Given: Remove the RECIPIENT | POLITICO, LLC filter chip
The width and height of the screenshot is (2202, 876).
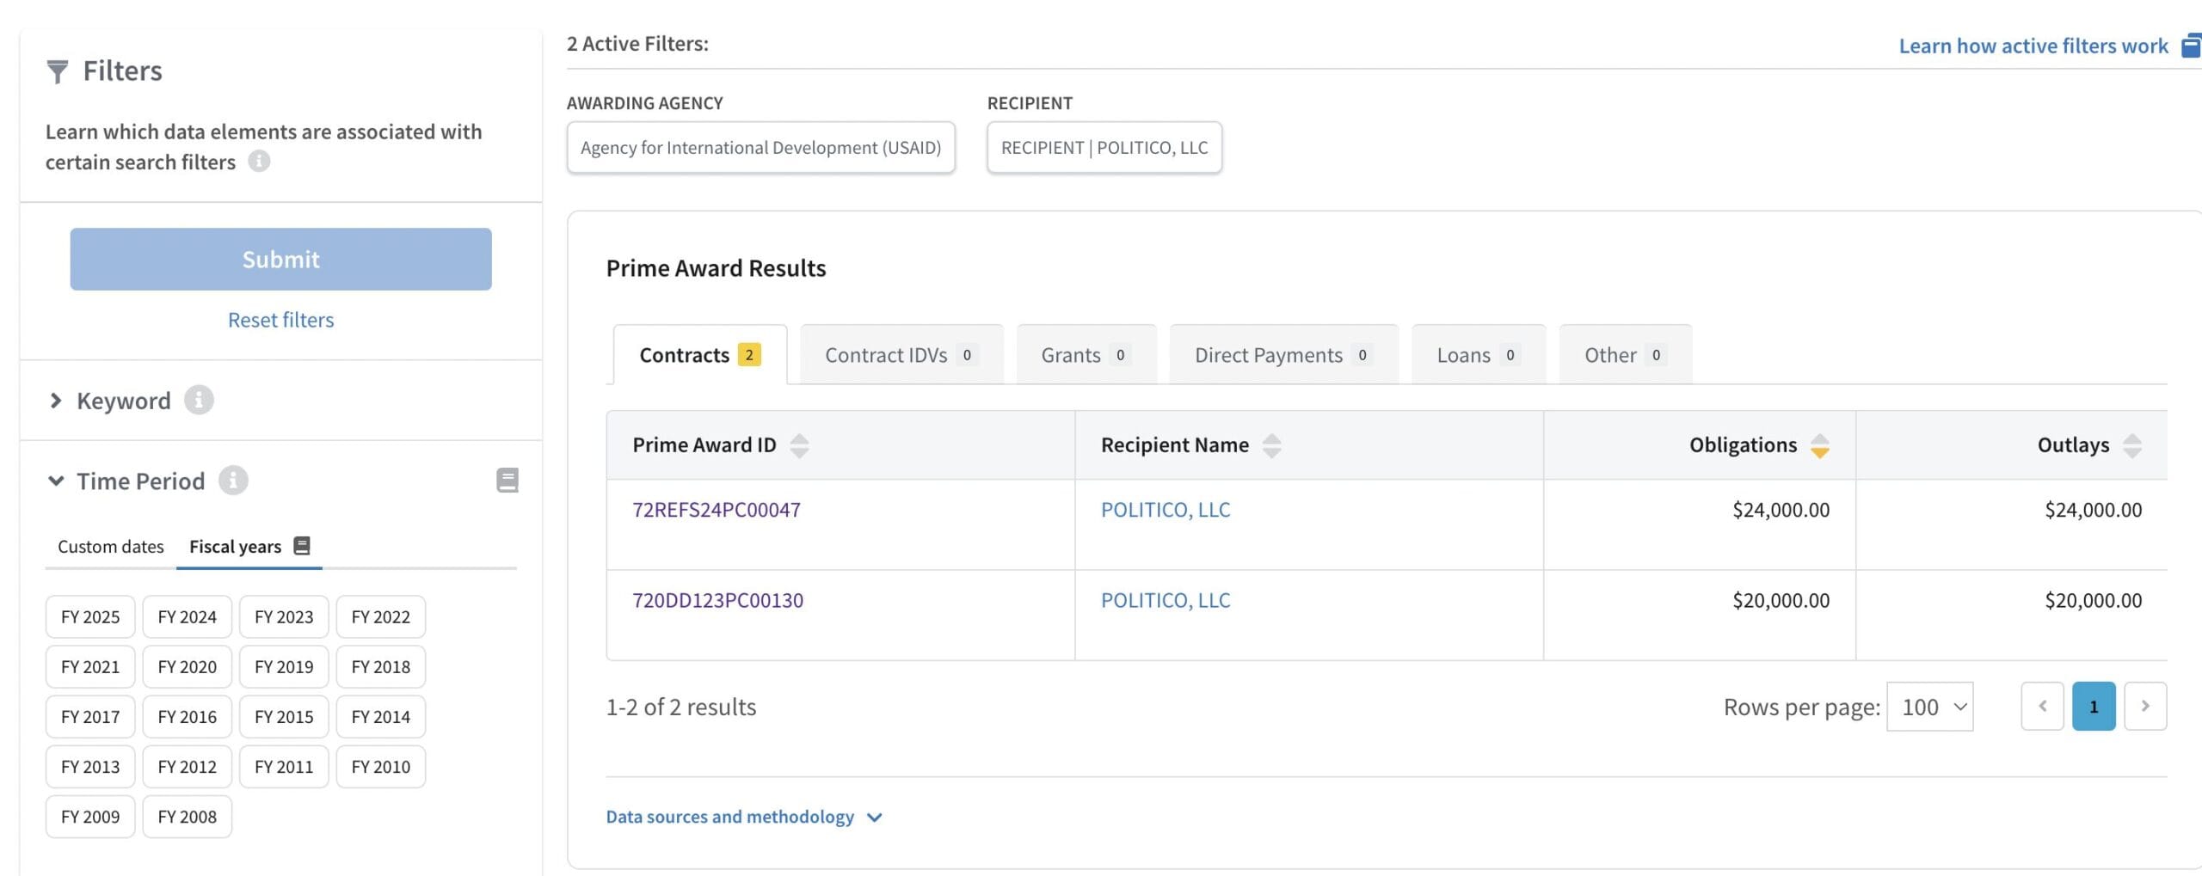Looking at the screenshot, I should pyautogui.click(x=1104, y=148).
